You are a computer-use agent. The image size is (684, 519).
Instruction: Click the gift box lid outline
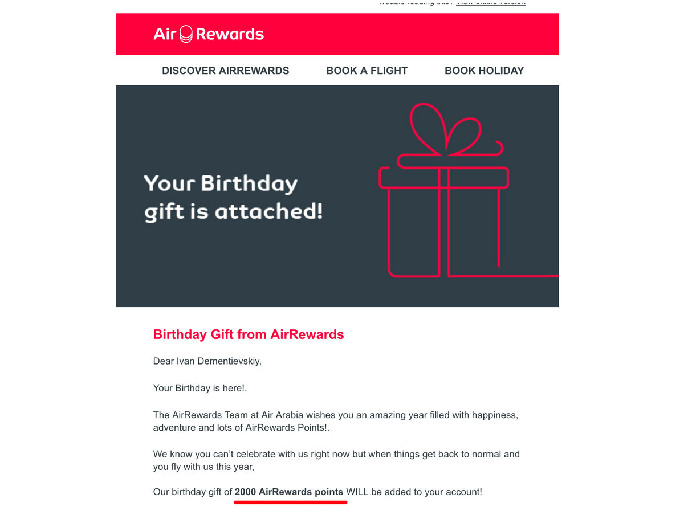coord(443,177)
